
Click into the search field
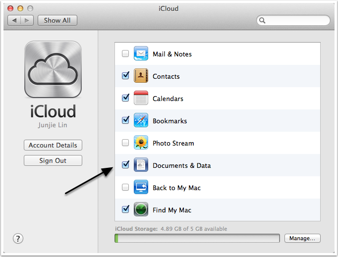(x=293, y=20)
